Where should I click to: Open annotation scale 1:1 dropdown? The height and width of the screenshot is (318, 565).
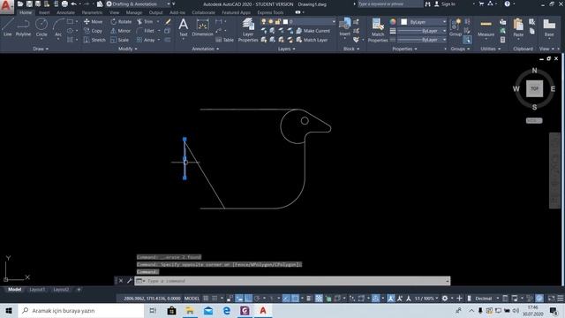[426, 299]
